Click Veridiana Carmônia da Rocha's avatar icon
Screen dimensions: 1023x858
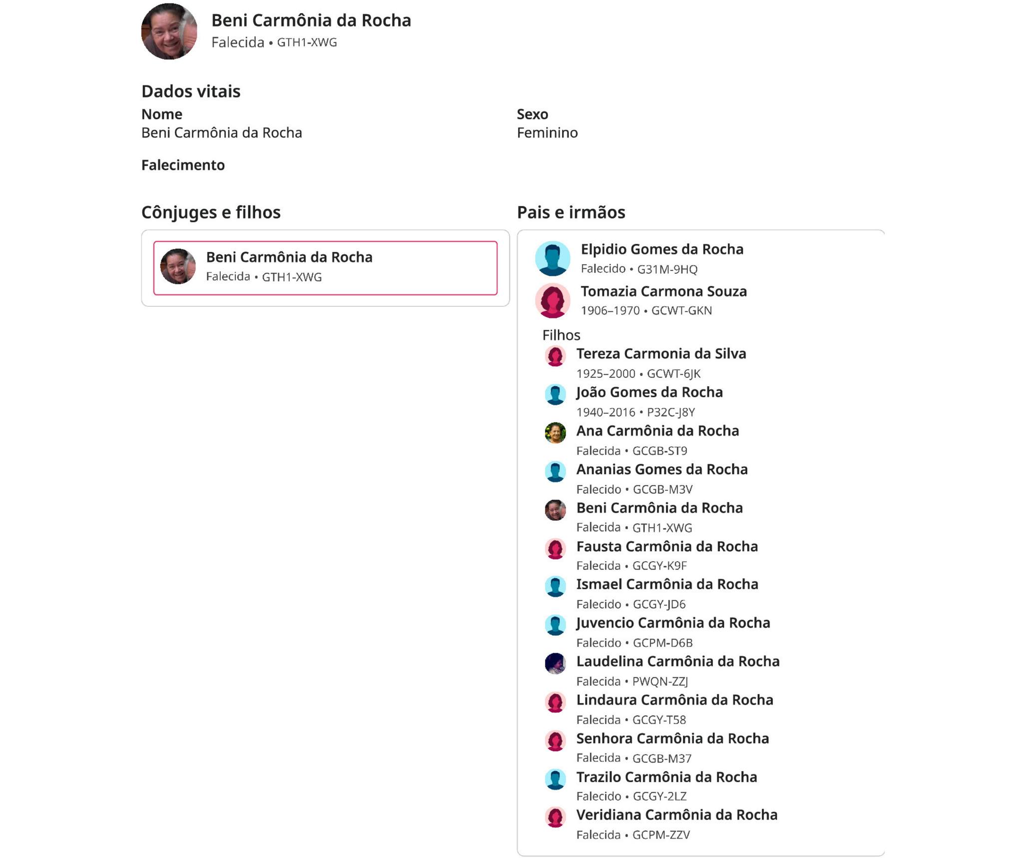coord(555,818)
